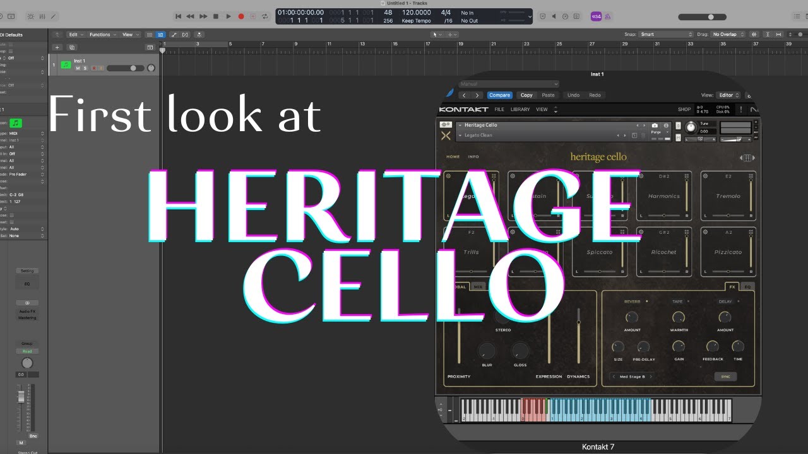
Task: Solo the Inst 1 track
Action: pyautogui.click(x=85, y=68)
